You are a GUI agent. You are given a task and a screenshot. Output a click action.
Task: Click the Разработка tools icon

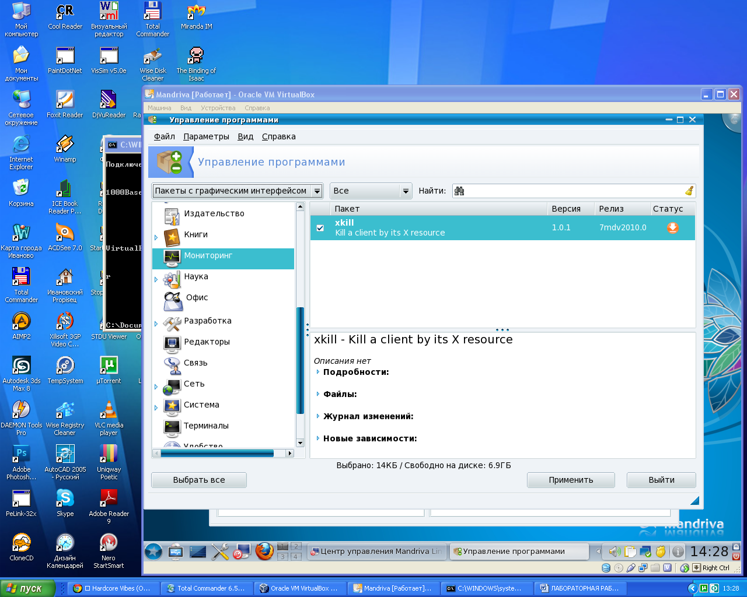coord(172,322)
